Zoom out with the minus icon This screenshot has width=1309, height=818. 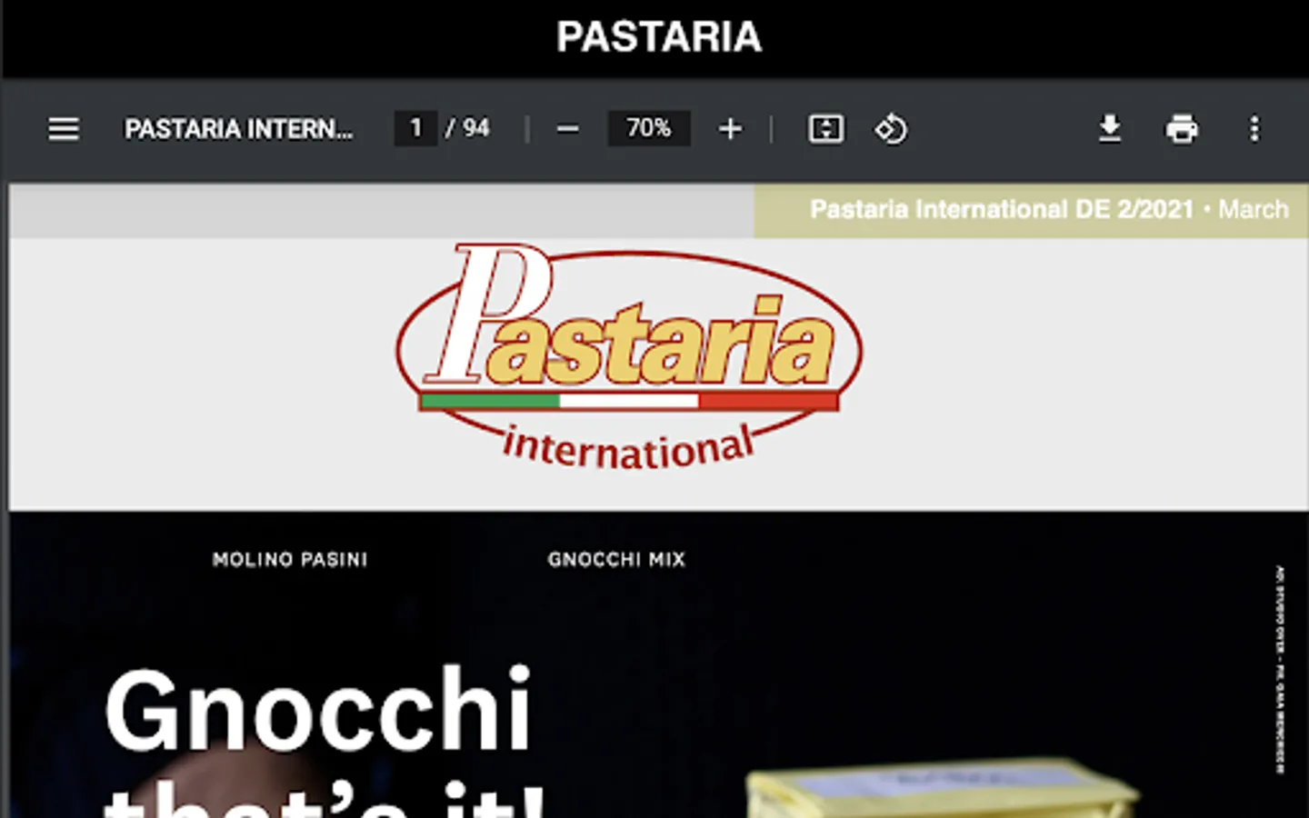568,129
